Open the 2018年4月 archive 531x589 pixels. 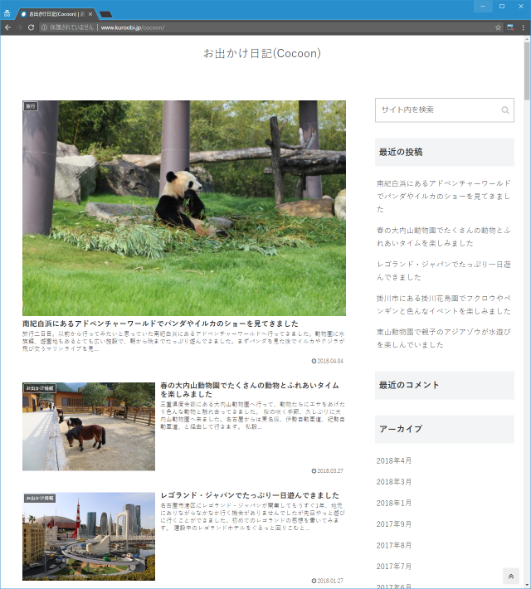(394, 460)
